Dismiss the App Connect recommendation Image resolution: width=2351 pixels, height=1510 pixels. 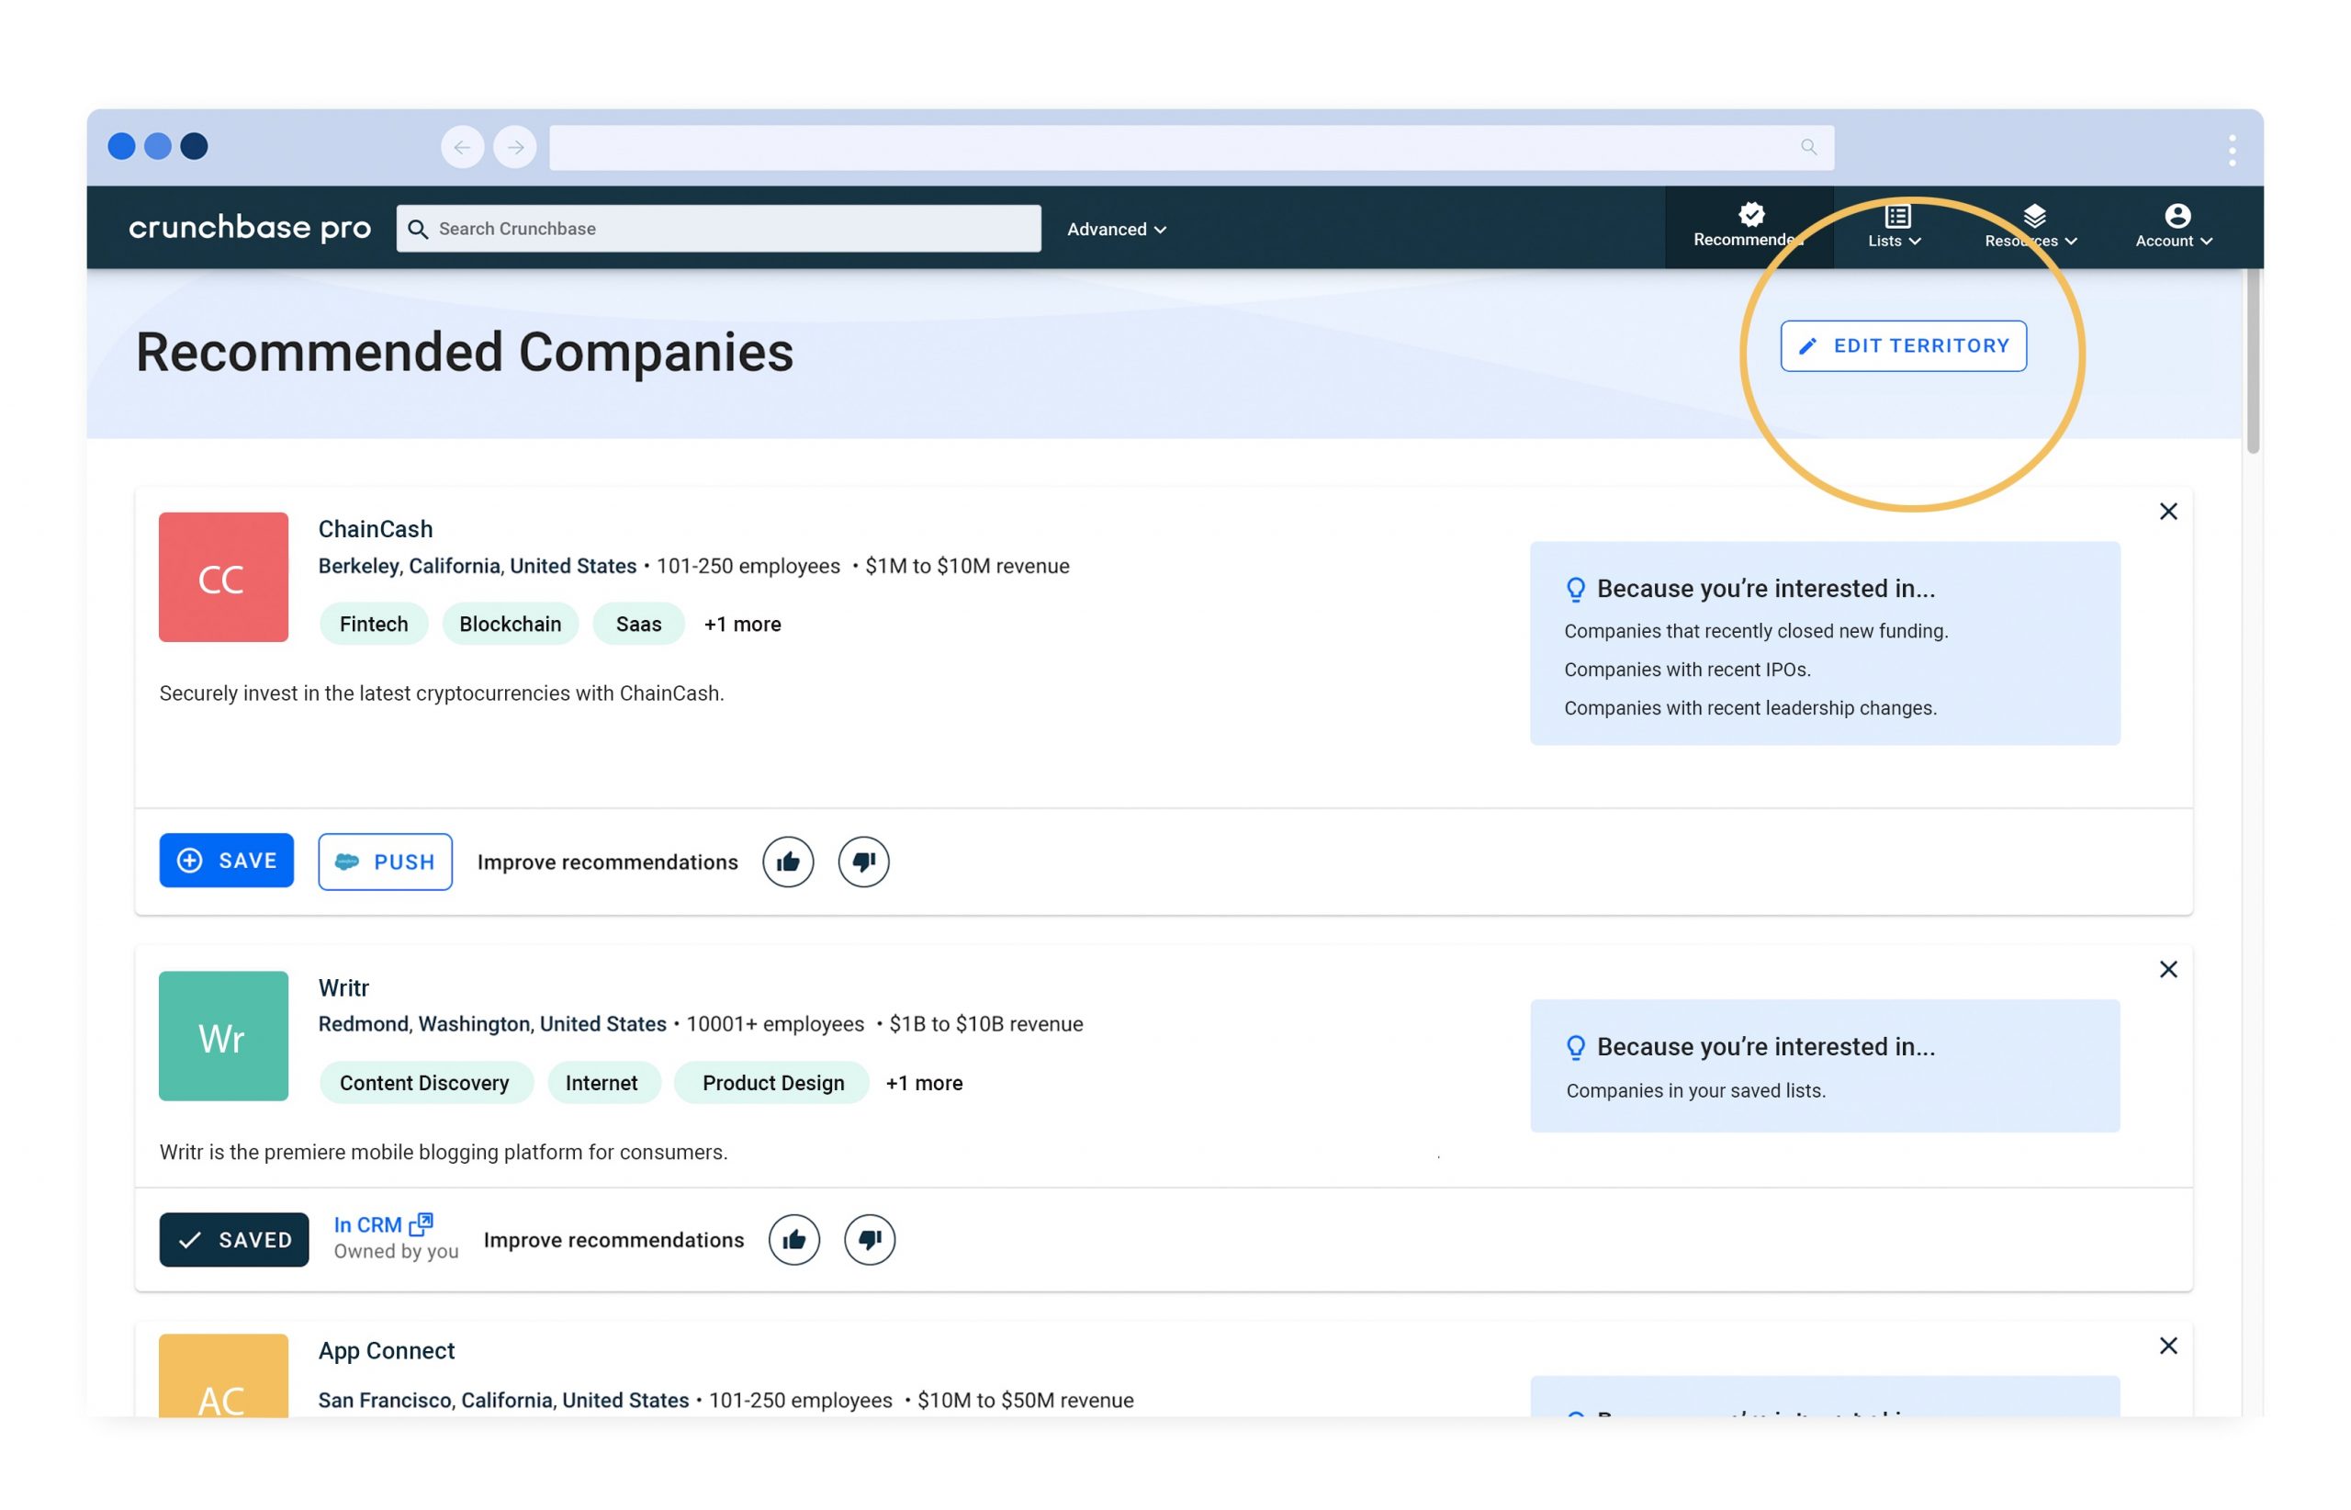[x=2167, y=1346]
